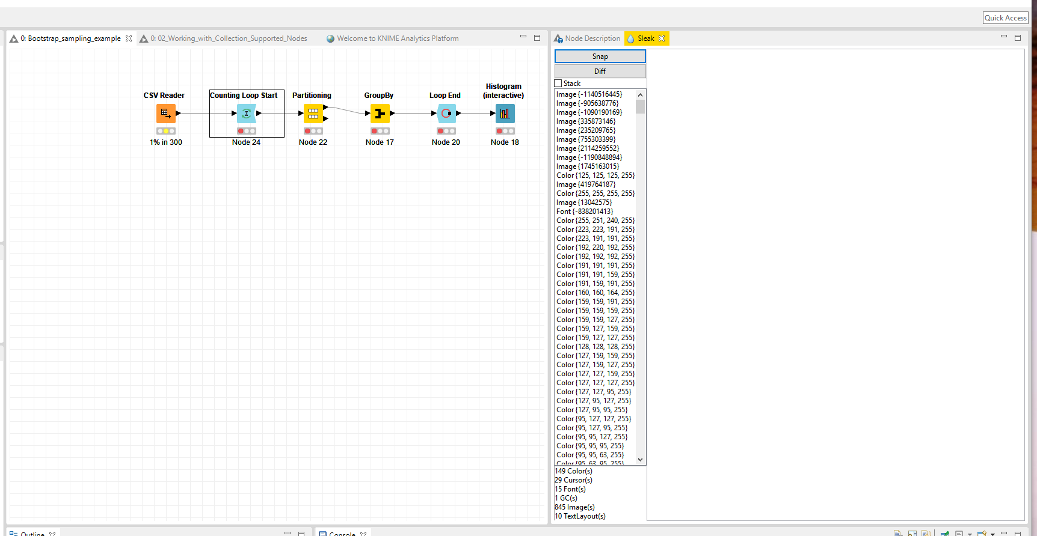Switch to 02_Working_with_Collection_Supported_Nodes tab

coord(229,38)
